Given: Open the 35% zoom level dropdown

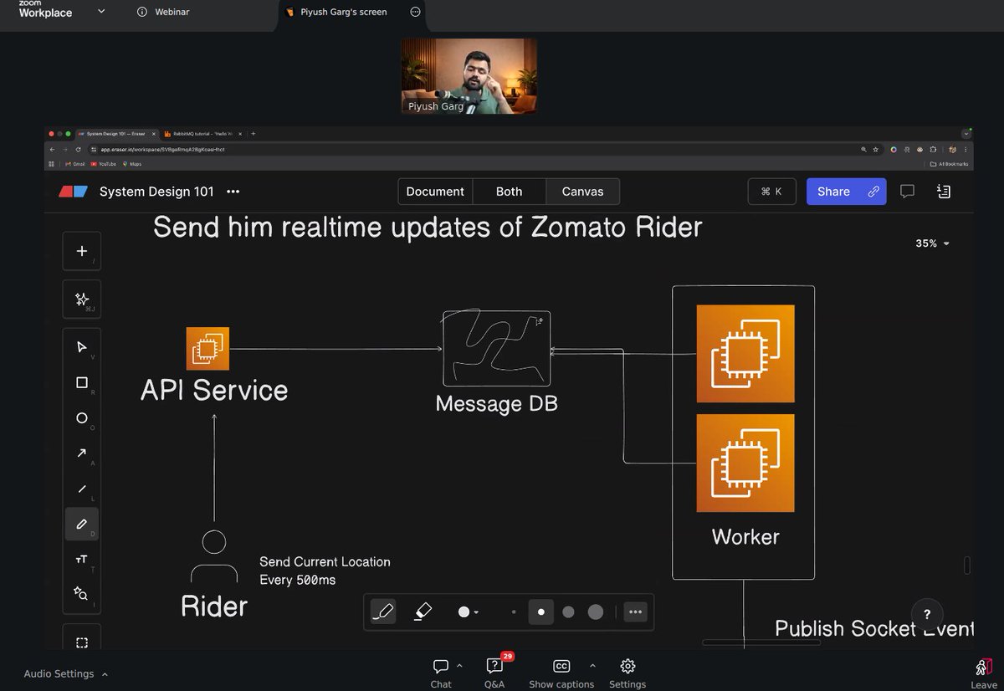Looking at the screenshot, I should click(932, 243).
